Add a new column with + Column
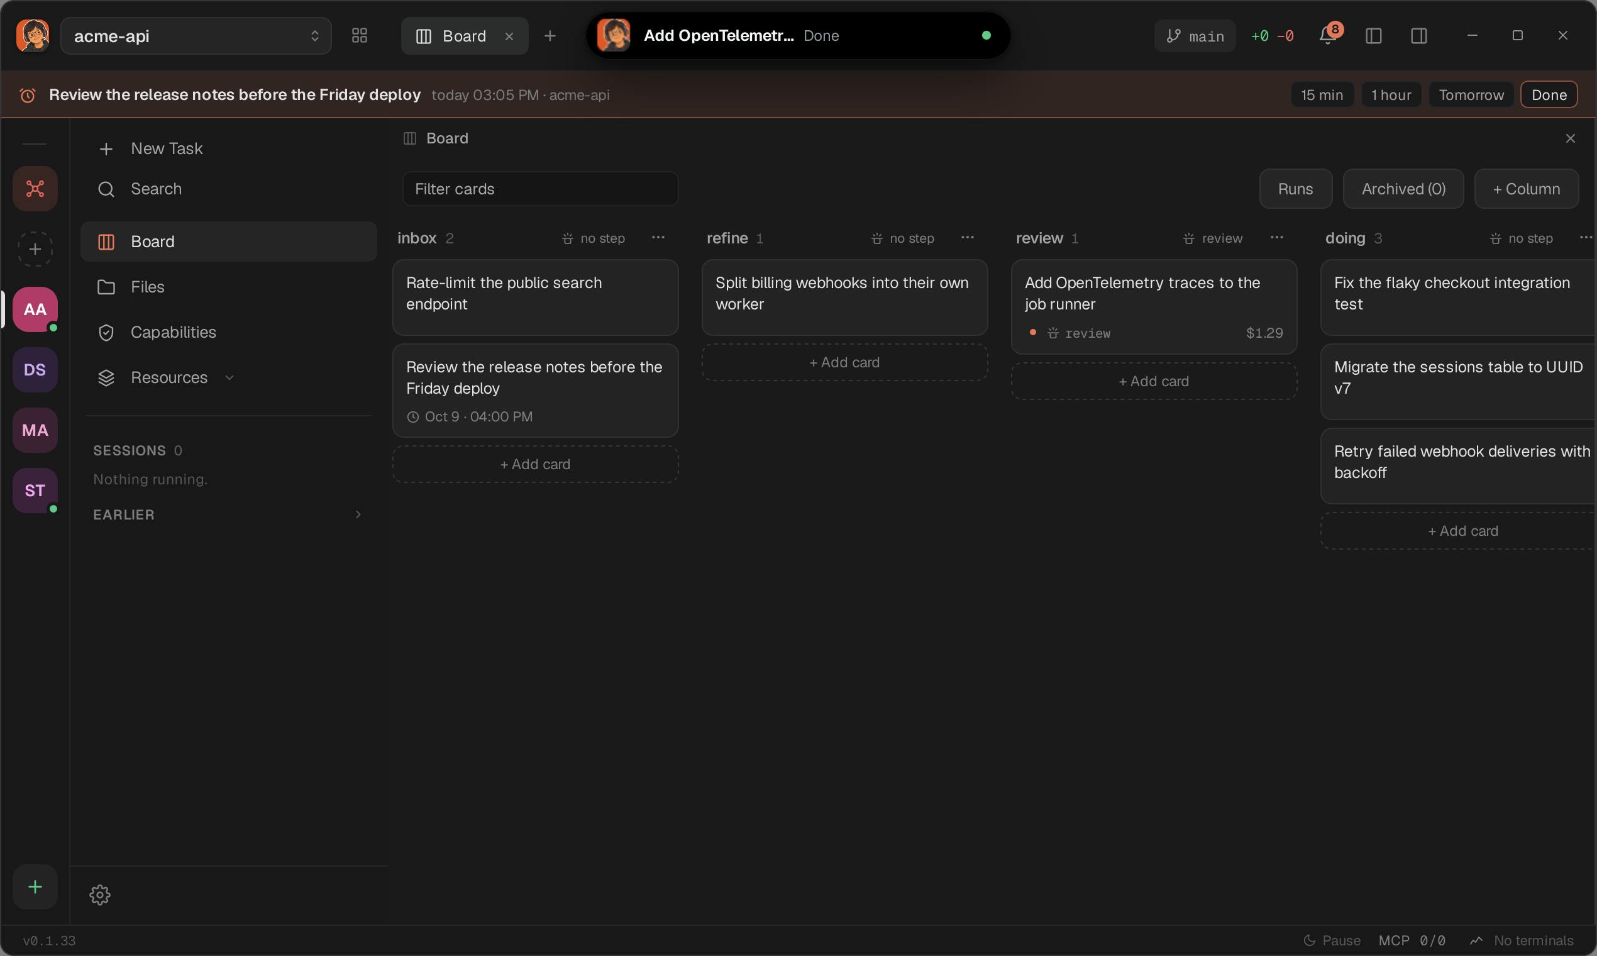Image resolution: width=1597 pixels, height=956 pixels. point(1526,189)
